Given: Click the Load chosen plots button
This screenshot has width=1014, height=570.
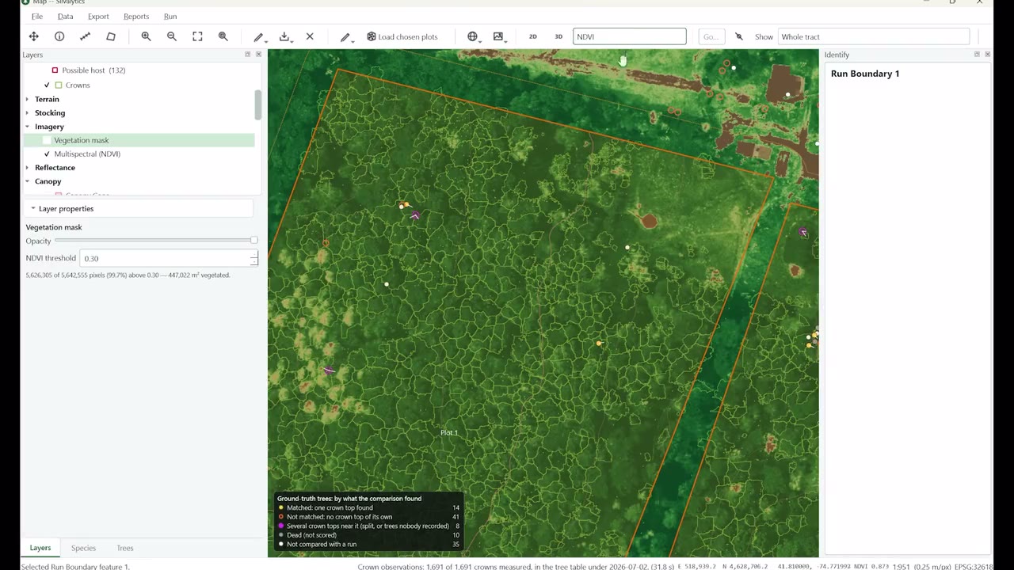Looking at the screenshot, I should point(402,36).
